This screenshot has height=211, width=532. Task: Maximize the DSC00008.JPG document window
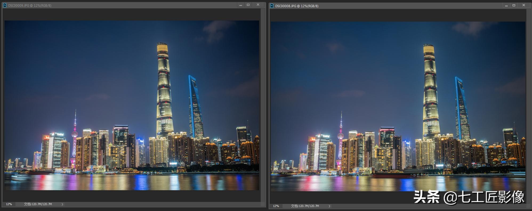click(x=514, y=6)
